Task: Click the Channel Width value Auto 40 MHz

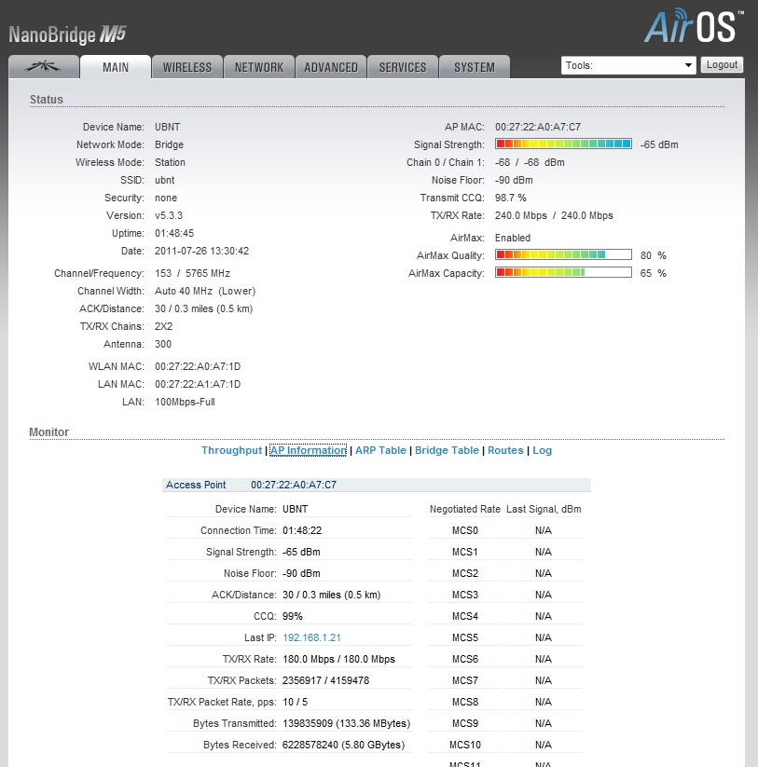Action: click(205, 291)
